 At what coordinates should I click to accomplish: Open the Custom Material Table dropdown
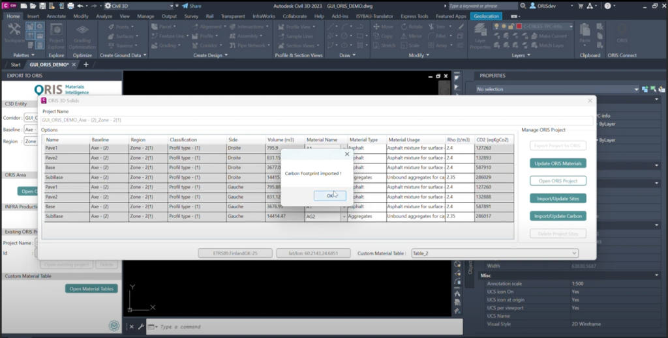tap(494, 253)
